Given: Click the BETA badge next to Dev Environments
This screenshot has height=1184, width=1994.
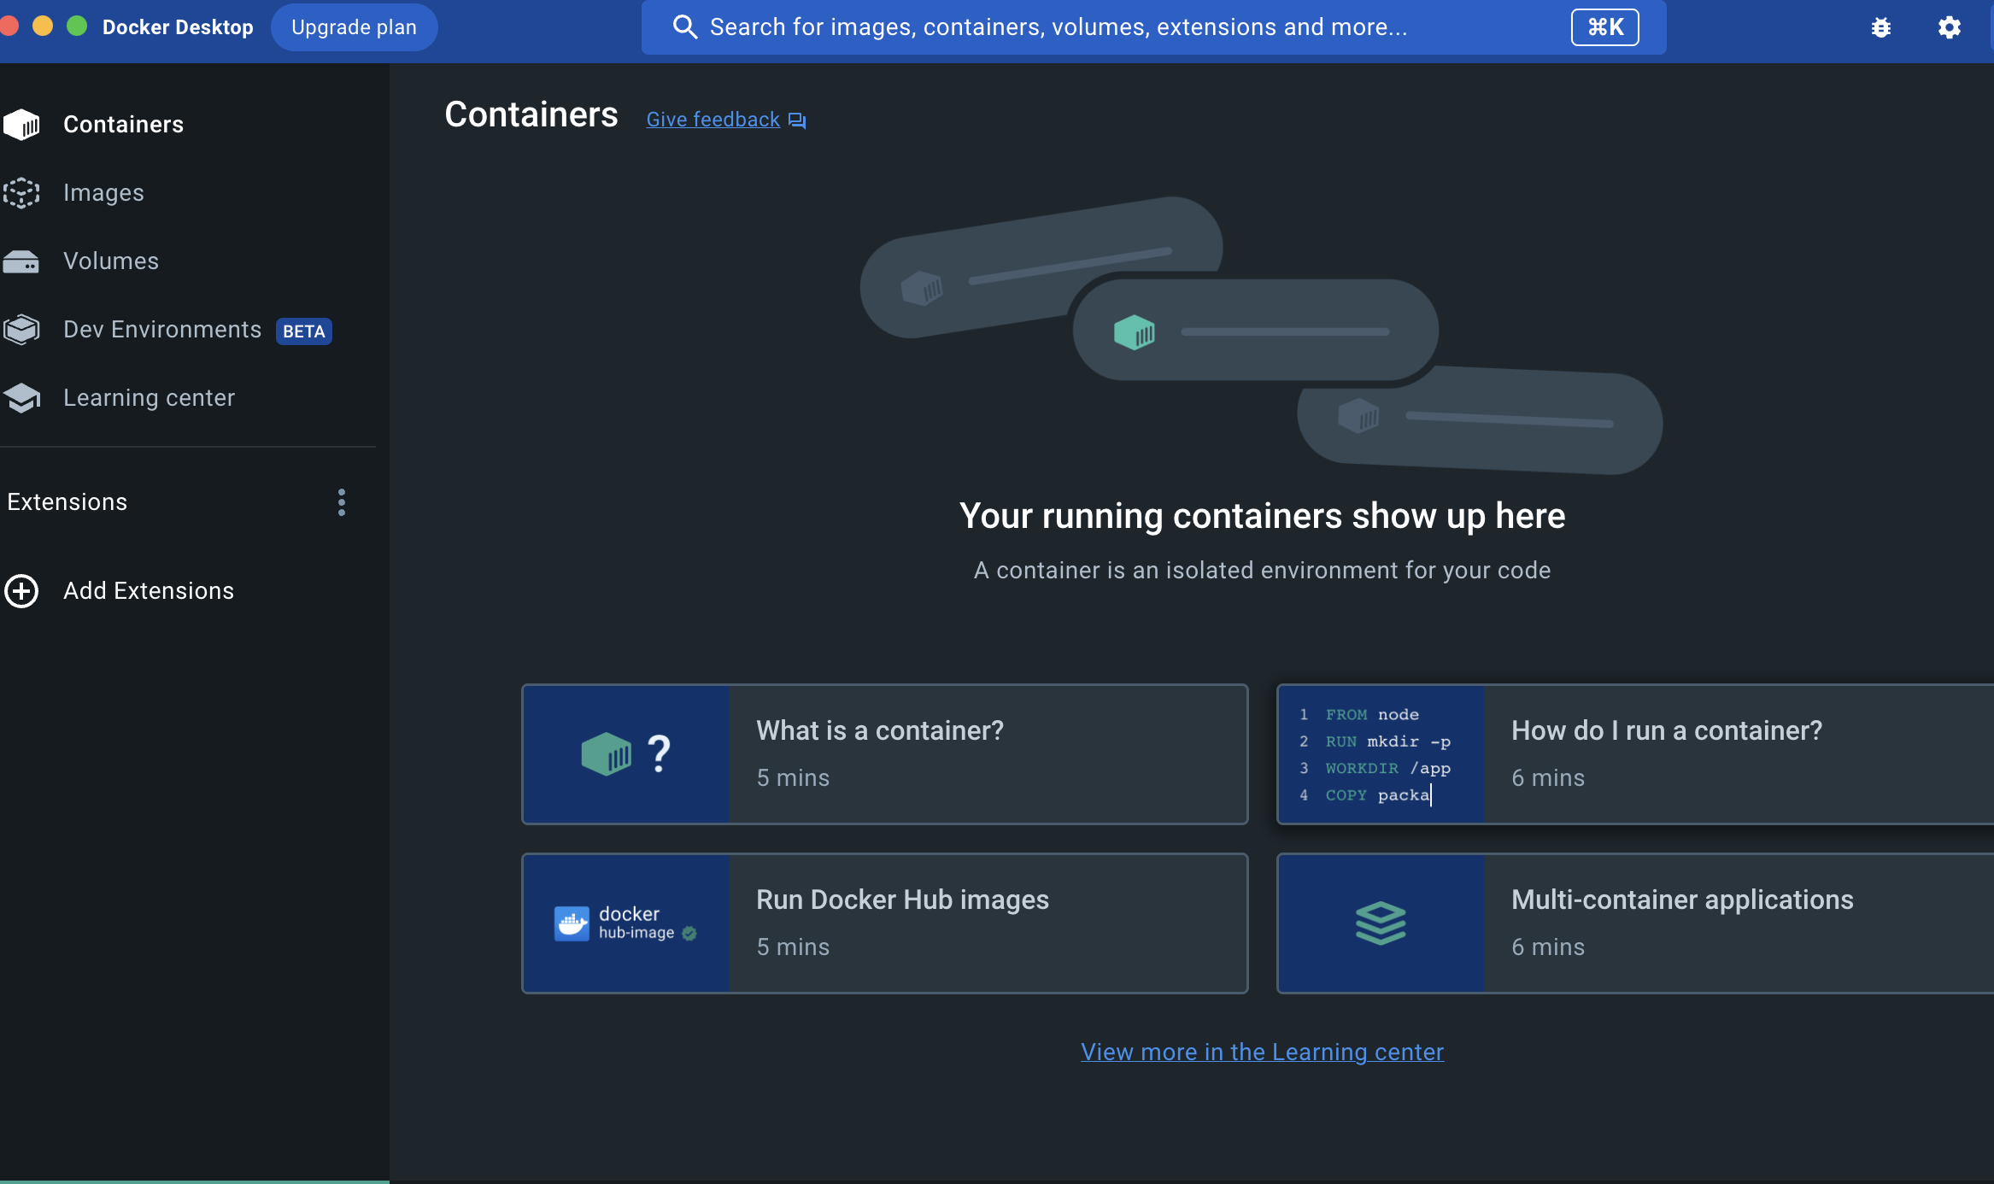Looking at the screenshot, I should click(x=304, y=331).
